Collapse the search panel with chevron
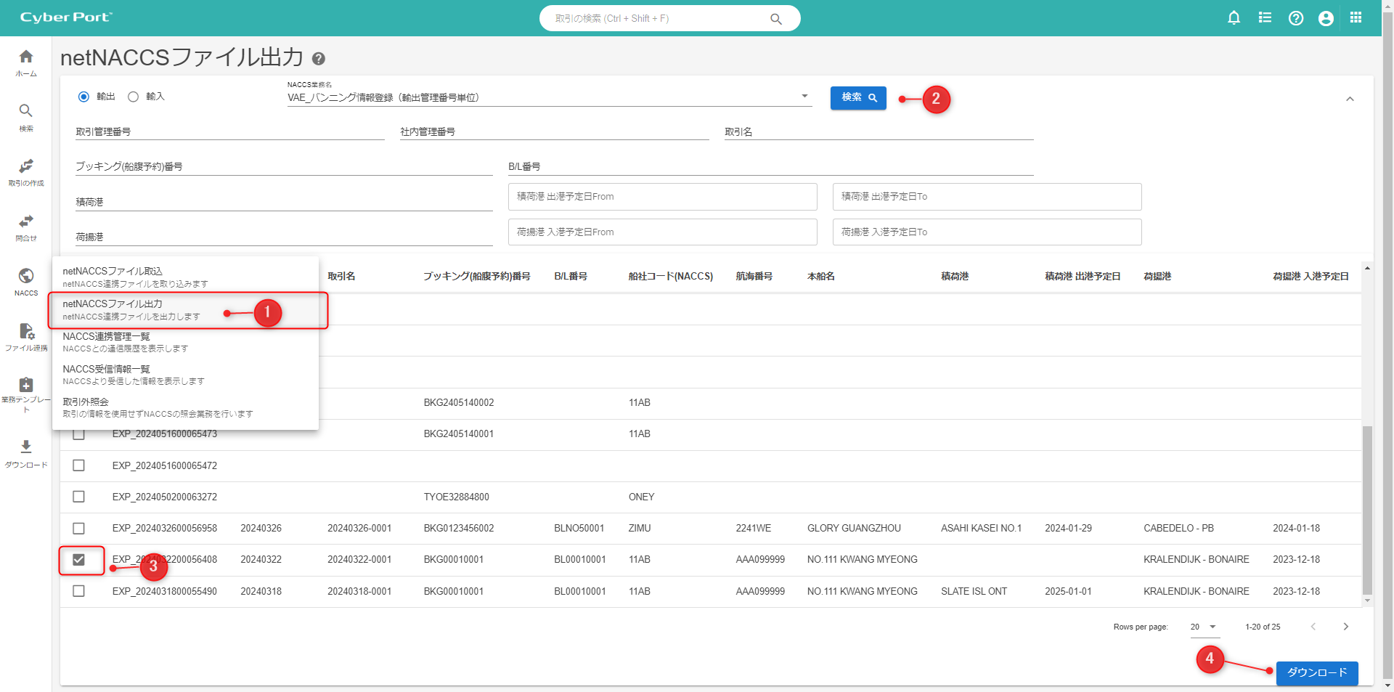1394x692 pixels. pos(1350,99)
